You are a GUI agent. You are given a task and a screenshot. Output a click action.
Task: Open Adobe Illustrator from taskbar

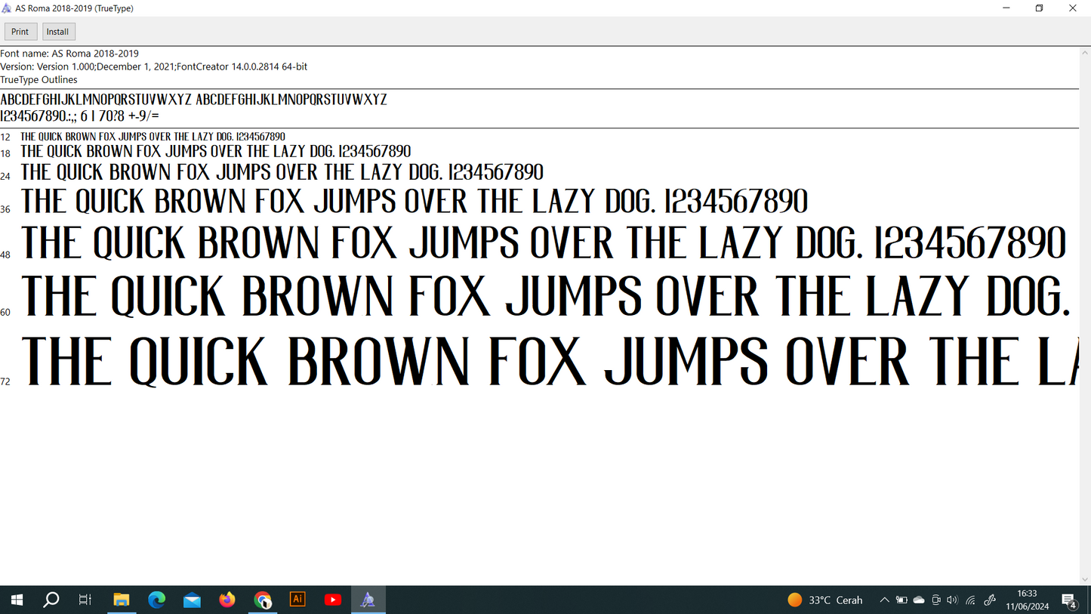click(297, 600)
